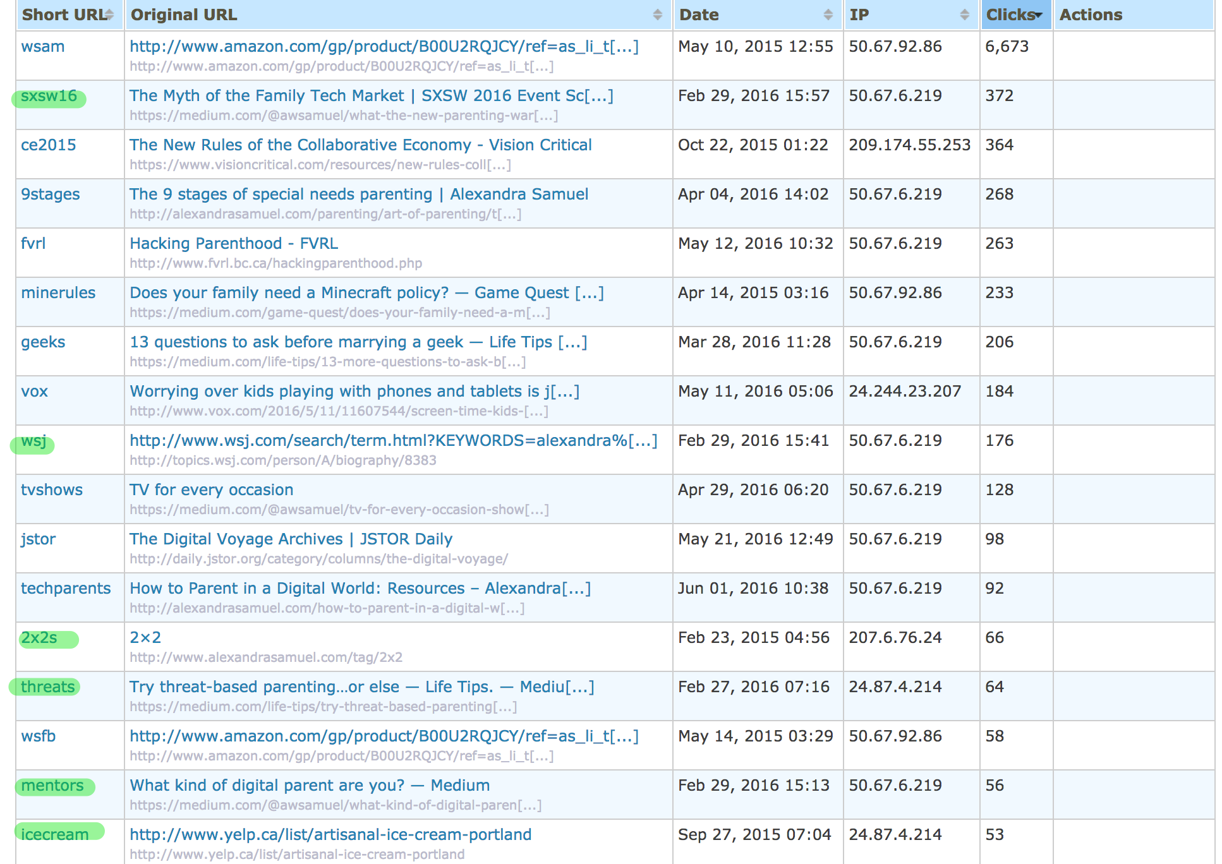Open the sxsw16 short URL
The height and width of the screenshot is (864, 1222).
click(49, 96)
